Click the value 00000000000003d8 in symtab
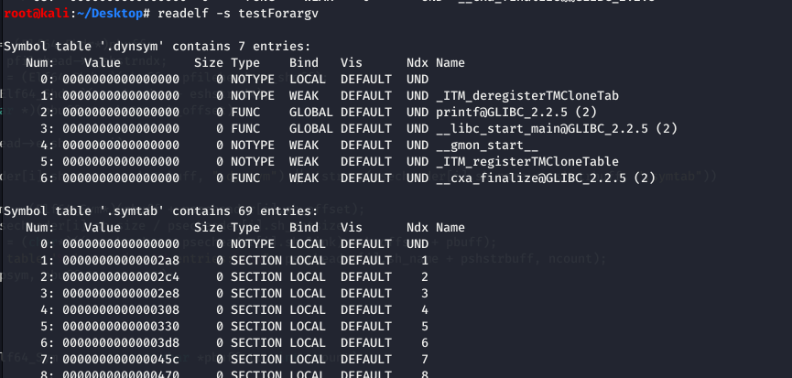 [121, 342]
